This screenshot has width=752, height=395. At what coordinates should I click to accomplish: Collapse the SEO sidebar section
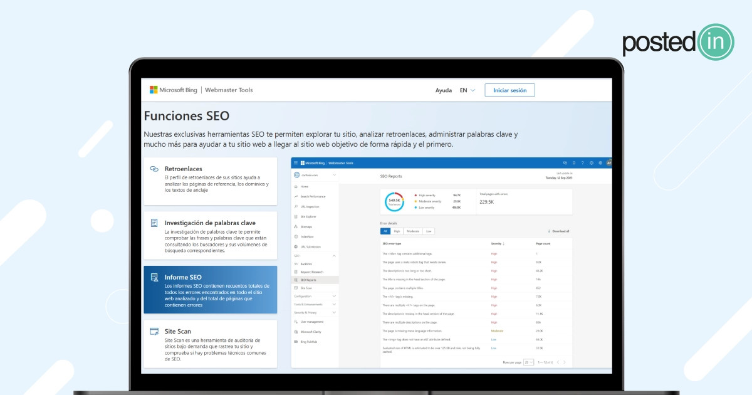[334, 256]
